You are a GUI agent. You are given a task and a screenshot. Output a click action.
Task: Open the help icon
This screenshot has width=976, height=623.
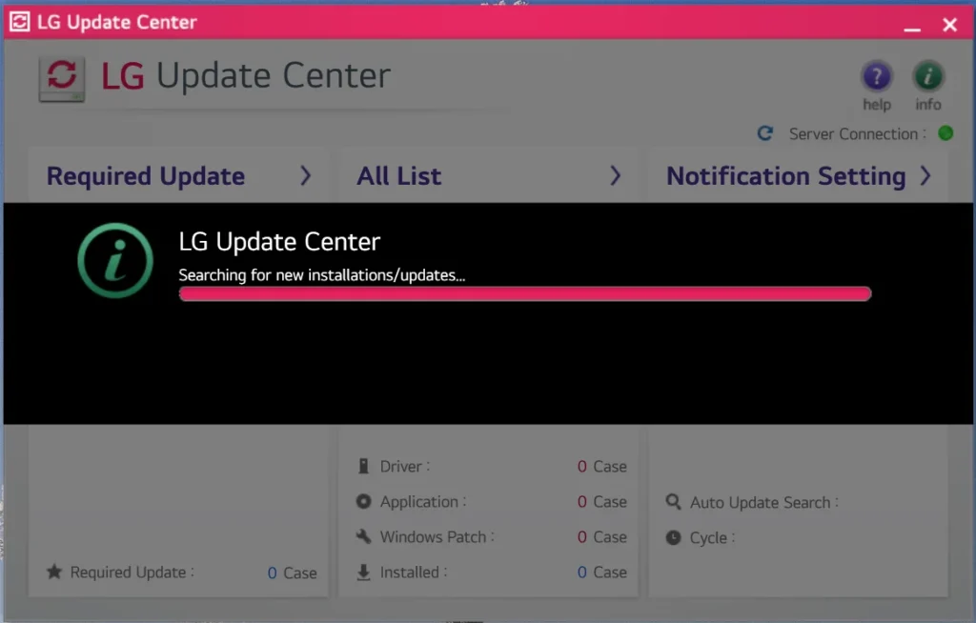pyautogui.click(x=876, y=76)
